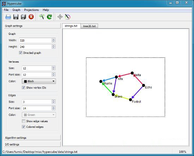Disable the Colored edges checkbox
Viewport: 194px width, 156px height.
[x=24, y=127]
